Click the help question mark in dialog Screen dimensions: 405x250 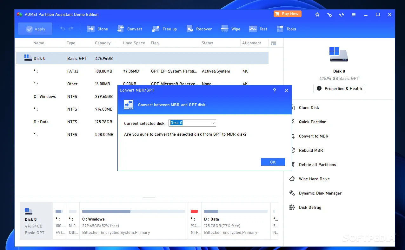coord(275,90)
